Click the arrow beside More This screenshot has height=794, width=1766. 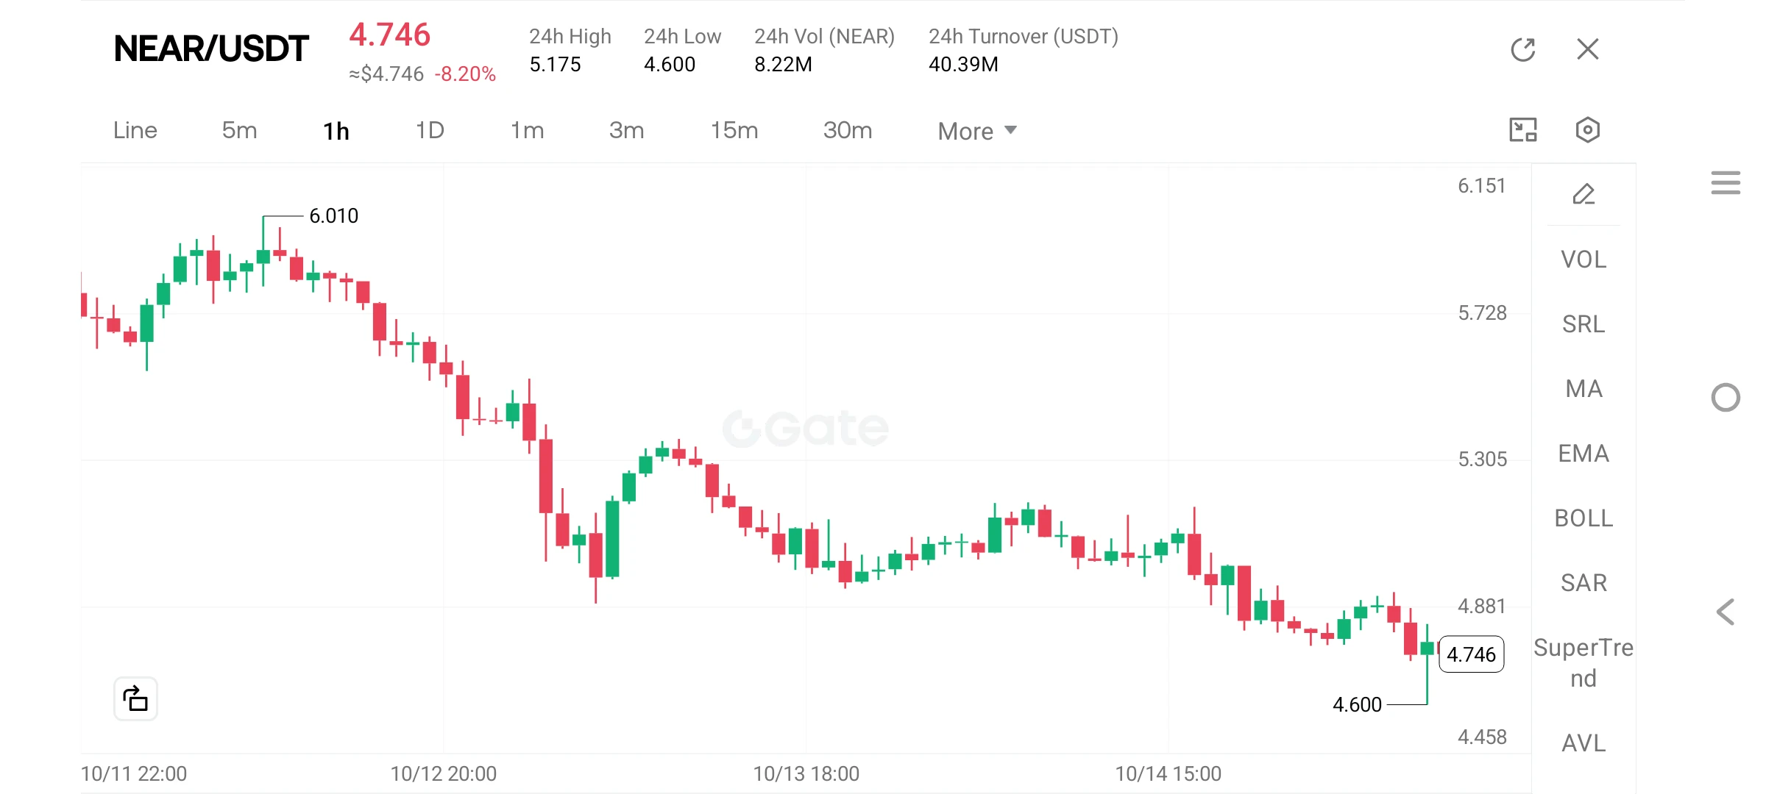1011,130
